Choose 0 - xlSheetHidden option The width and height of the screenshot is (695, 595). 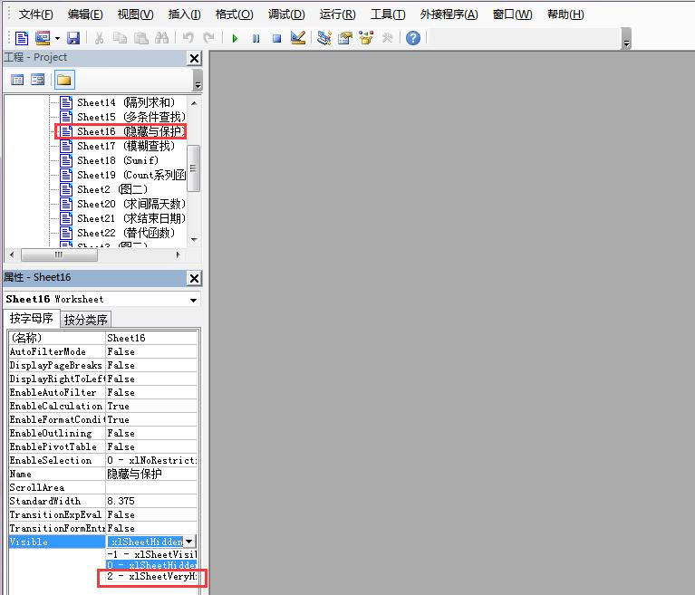click(151, 565)
